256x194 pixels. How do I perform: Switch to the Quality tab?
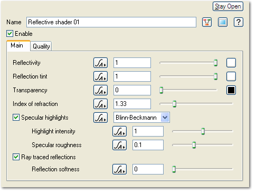(x=41, y=46)
